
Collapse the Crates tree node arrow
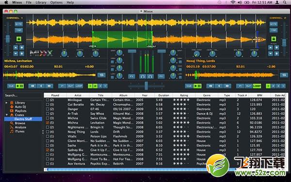click(7, 115)
